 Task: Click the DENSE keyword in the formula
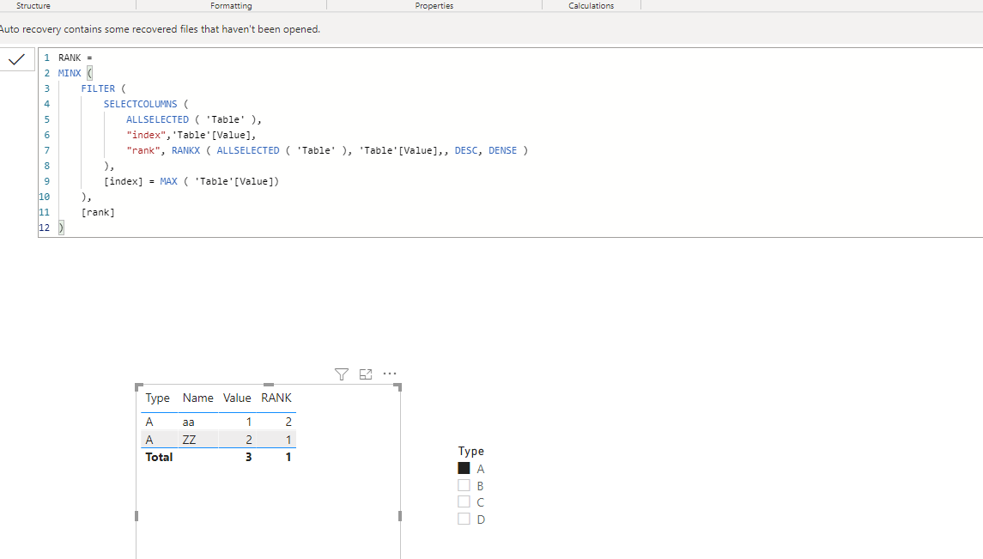(x=503, y=150)
